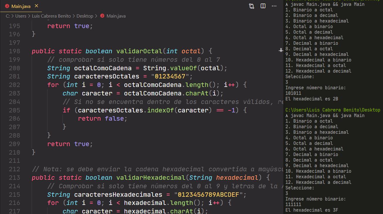
Task: Split the editor to the right
Action: [x=263, y=6]
